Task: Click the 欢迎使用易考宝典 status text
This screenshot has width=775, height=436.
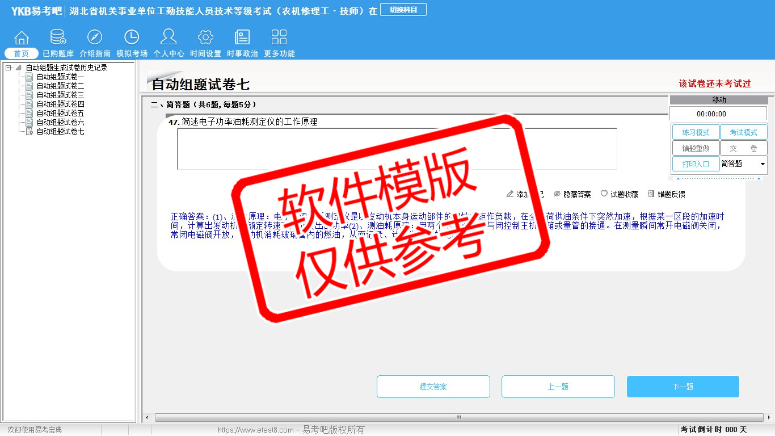Action: click(35, 430)
